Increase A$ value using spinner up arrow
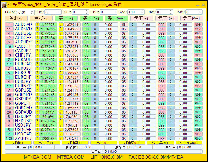Screen dimensions: 208x162 tap(142, 11)
